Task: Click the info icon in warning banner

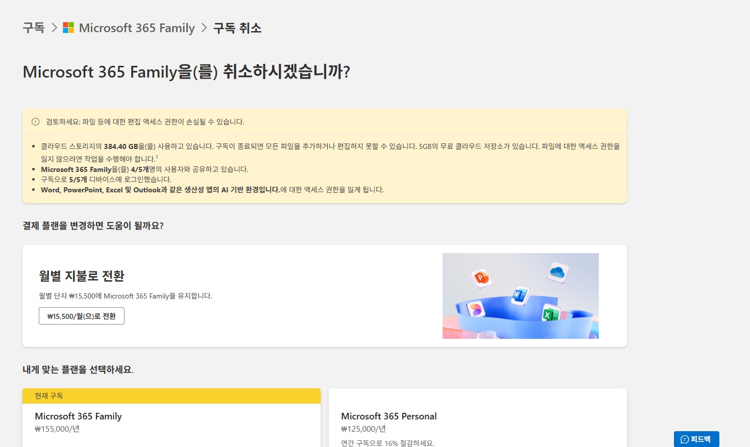Action: [36, 122]
